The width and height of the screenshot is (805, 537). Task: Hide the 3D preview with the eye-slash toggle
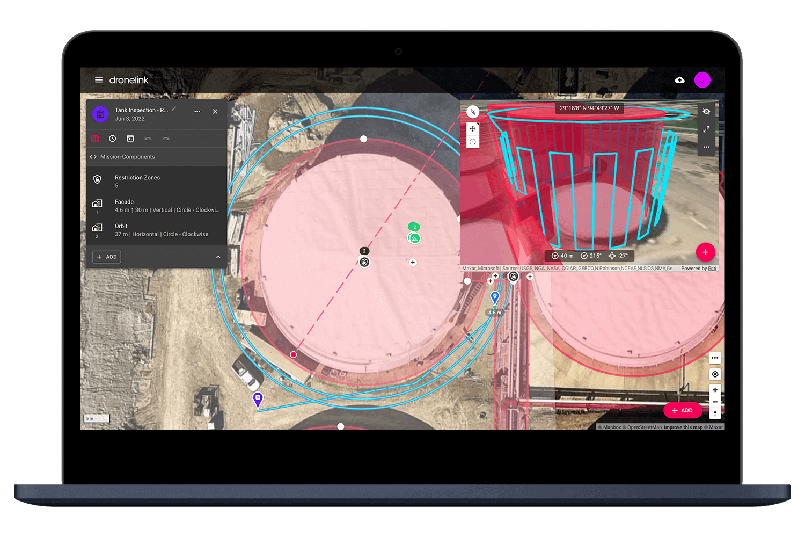click(706, 111)
